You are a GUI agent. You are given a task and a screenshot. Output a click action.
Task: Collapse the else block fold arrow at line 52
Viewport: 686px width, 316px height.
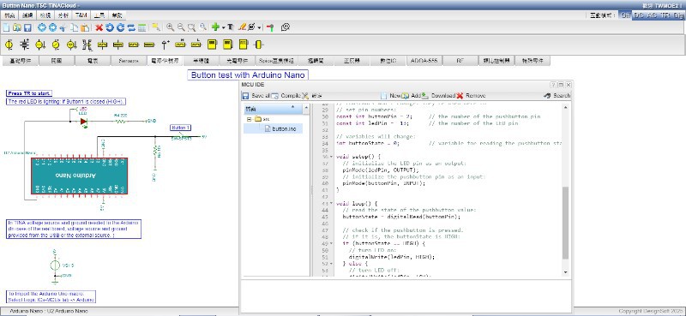[332, 264]
